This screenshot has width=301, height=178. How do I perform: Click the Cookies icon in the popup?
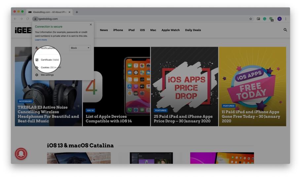point(37,67)
